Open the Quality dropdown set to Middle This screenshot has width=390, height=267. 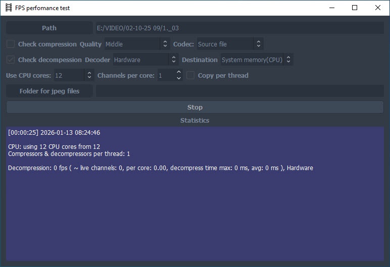[137, 44]
